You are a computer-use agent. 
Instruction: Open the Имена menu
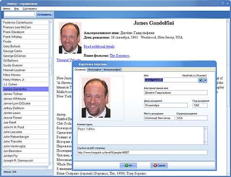click(x=6, y=9)
